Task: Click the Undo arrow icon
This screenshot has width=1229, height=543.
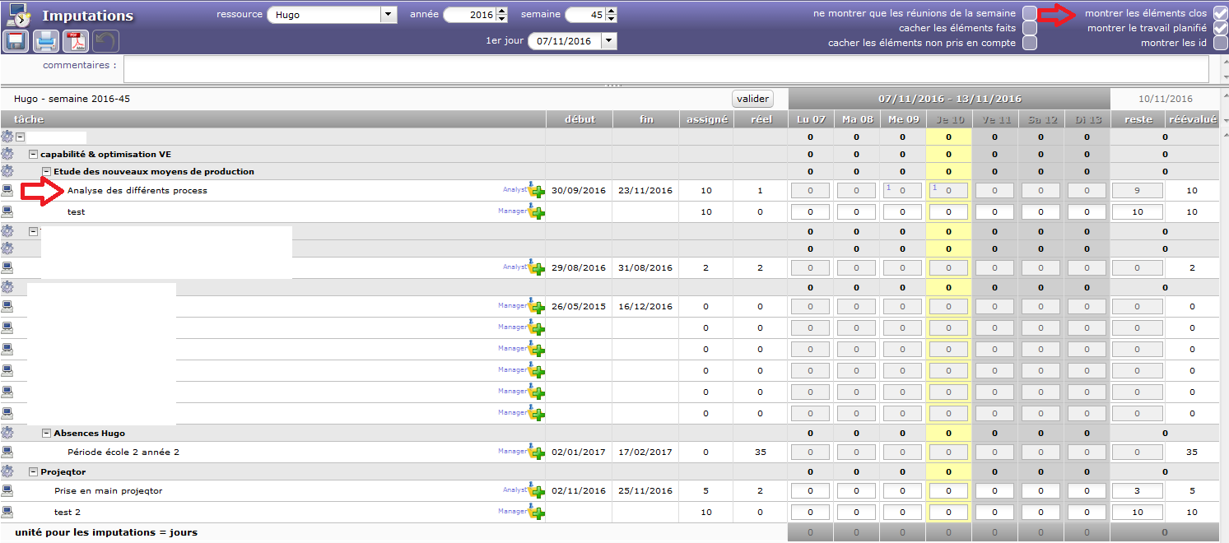Action: click(x=105, y=41)
